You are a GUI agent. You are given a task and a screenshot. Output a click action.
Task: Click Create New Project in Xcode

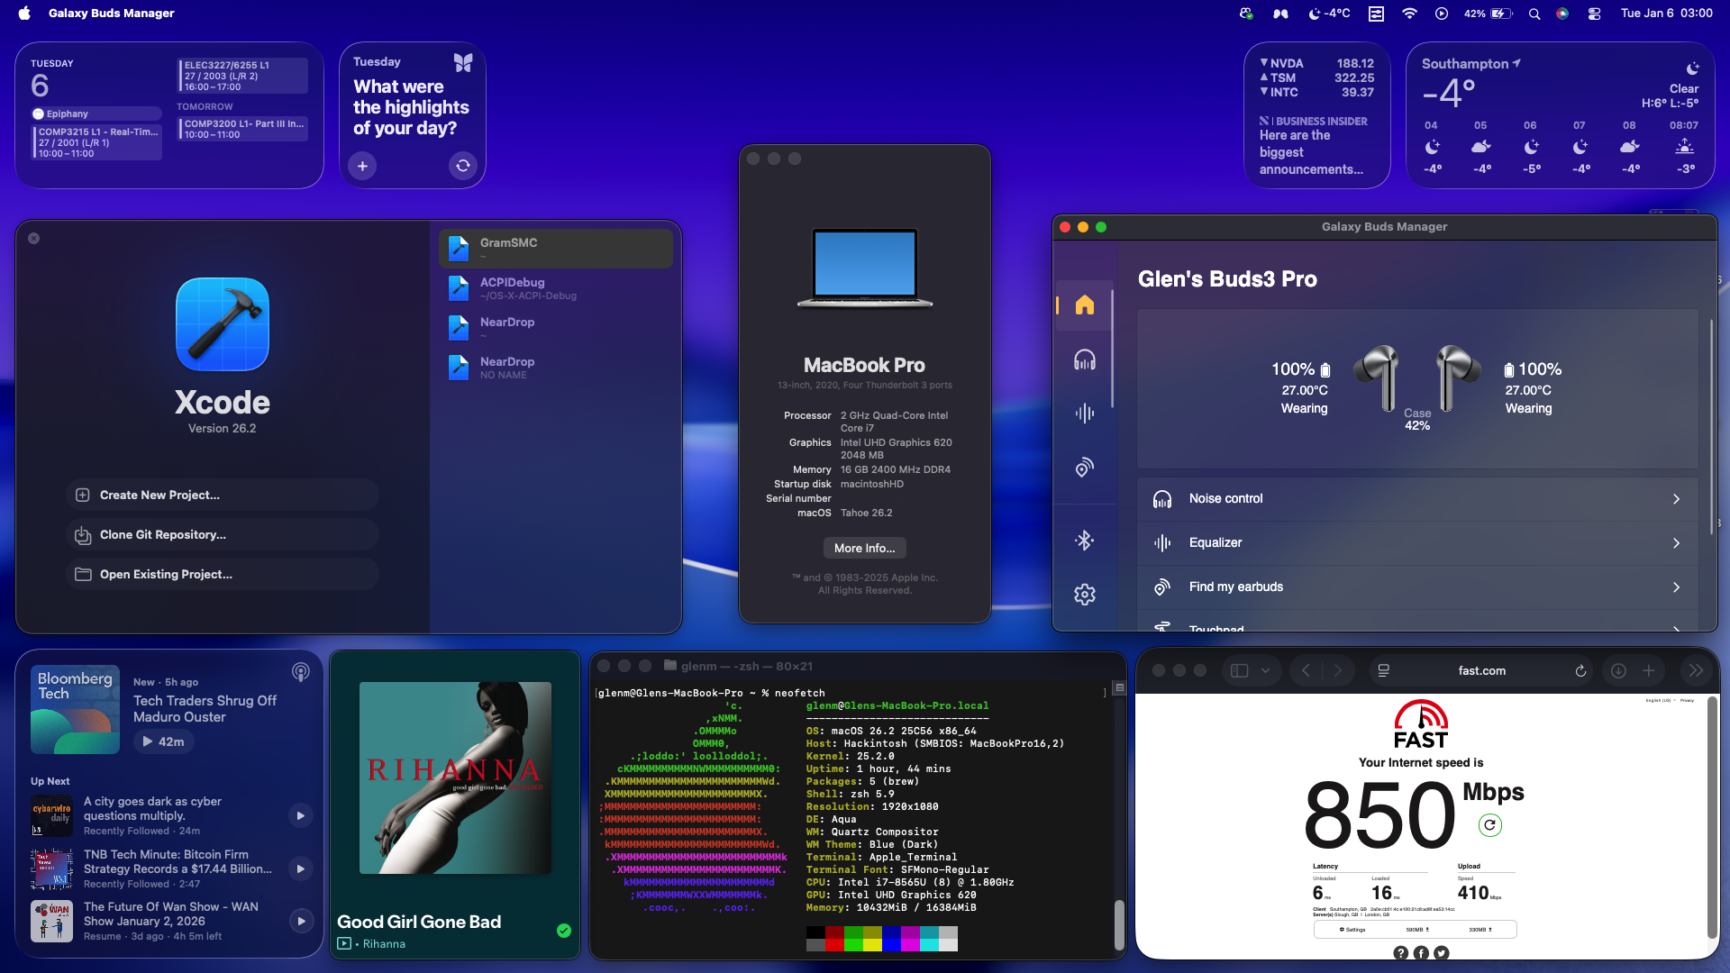pos(222,495)
